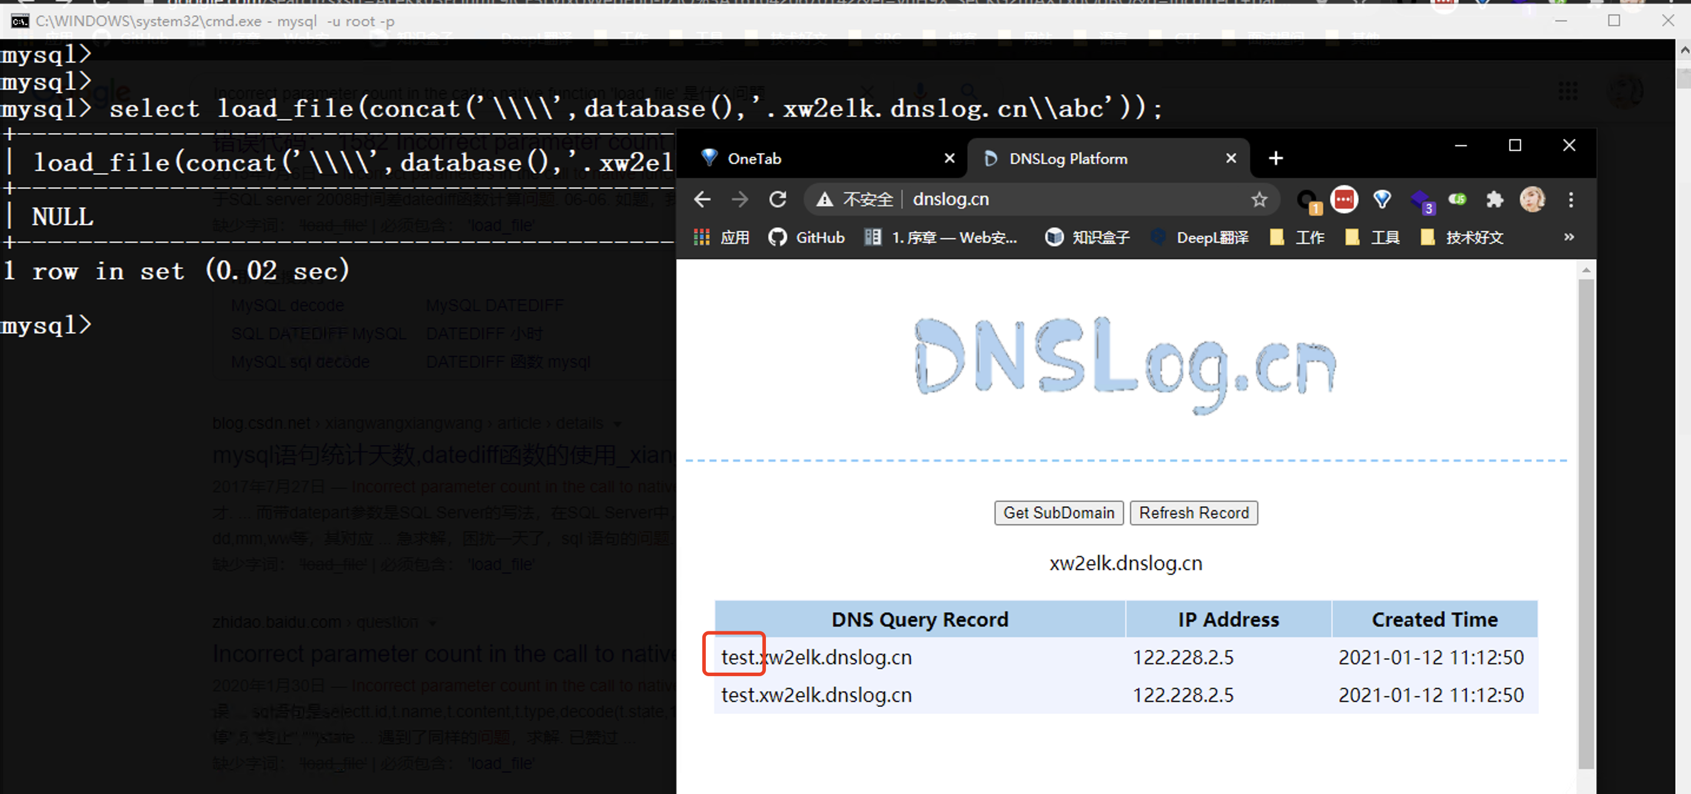Click the purple extension with badge 3
This screenshot has width=1691, height=794.
(1421, 200)
